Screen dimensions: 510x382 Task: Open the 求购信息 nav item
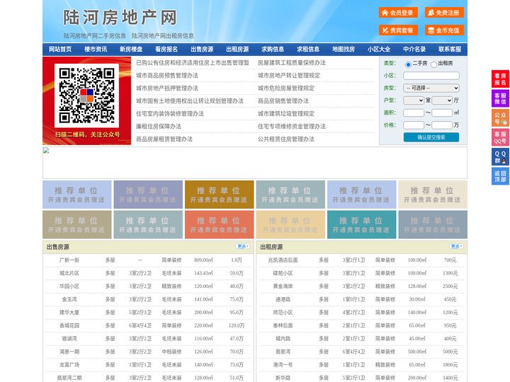273,50
